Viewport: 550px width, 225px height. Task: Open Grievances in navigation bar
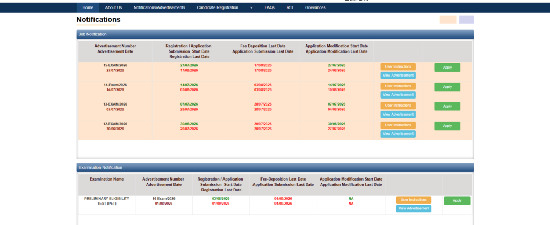[315, 7]
